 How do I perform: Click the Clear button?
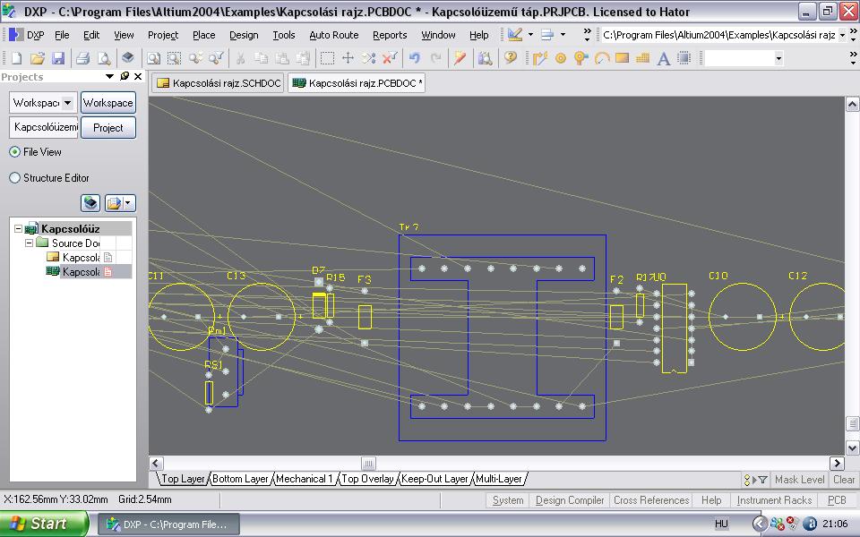pyautogui.click(x=844, y=480)
